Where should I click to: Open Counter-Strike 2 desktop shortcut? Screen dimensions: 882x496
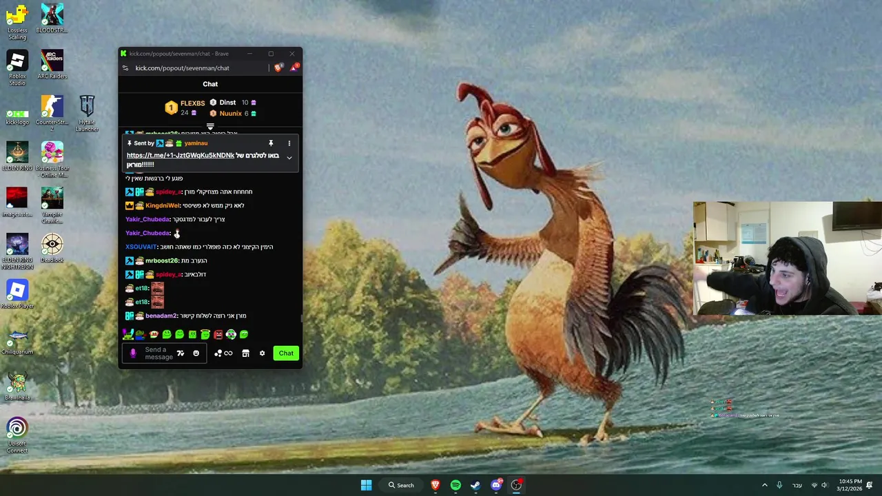(x=52, y=114)
